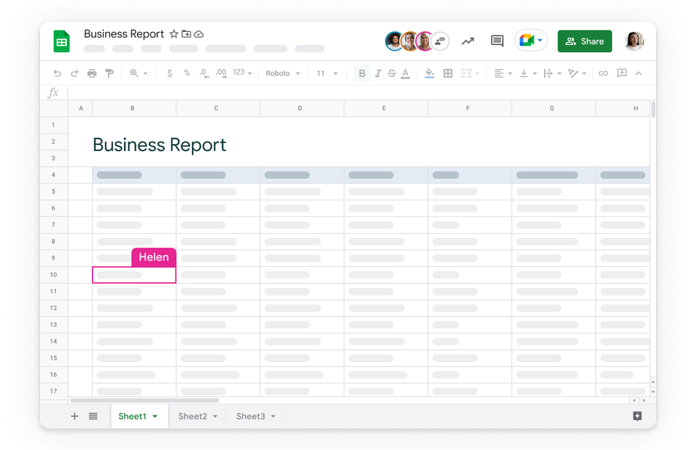Open the fill color tool
Viewport: 696px width, 450px height.
tap(429, 73)
